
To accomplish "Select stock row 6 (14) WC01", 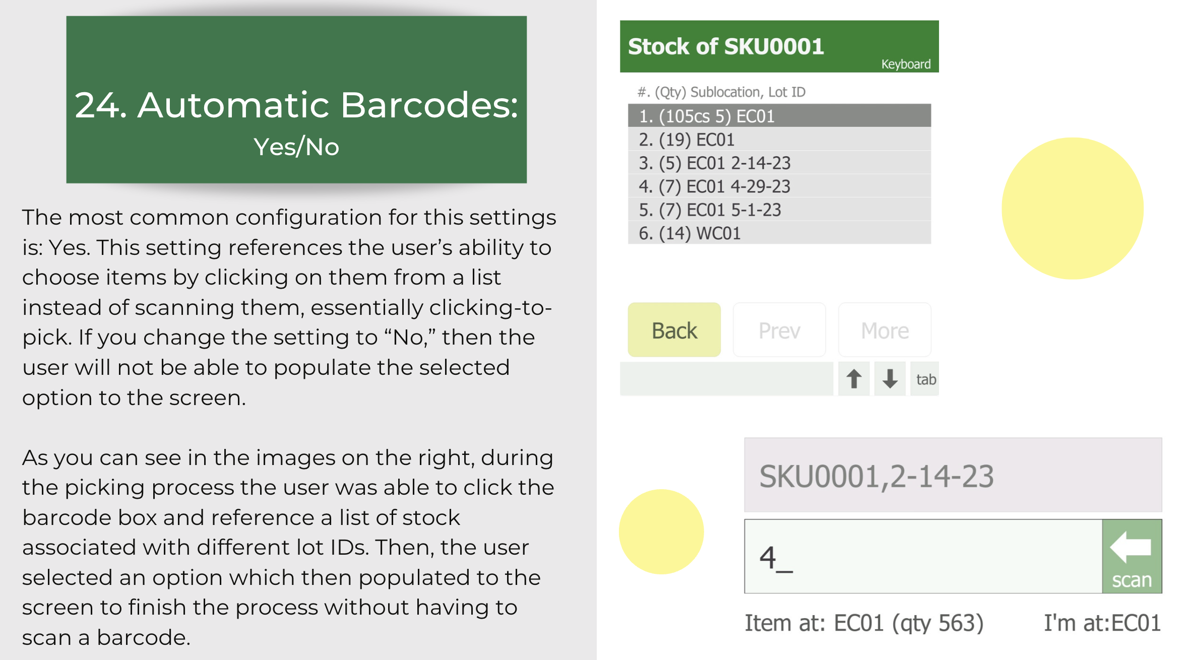I will [x=779, y=233].
